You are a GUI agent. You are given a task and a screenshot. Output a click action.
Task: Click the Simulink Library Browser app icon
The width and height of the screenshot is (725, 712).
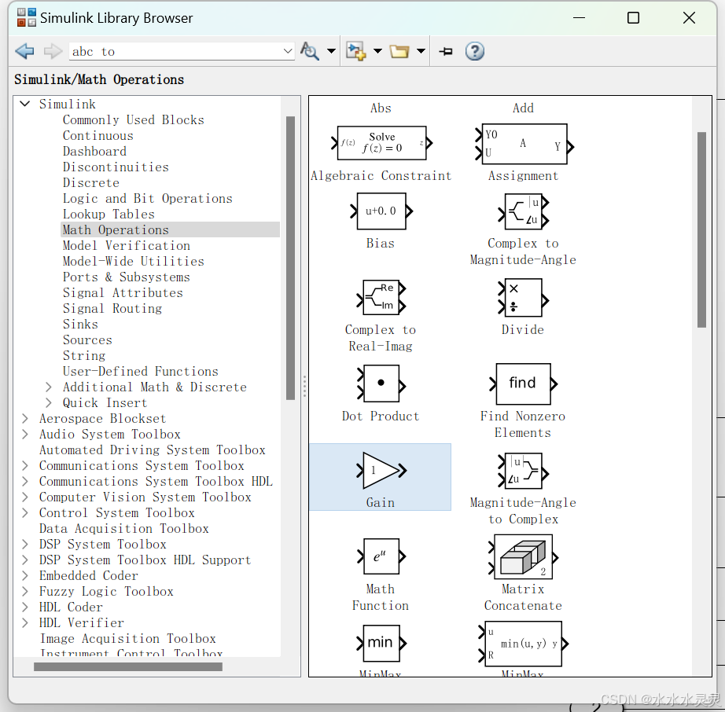(x=27, y=17)
